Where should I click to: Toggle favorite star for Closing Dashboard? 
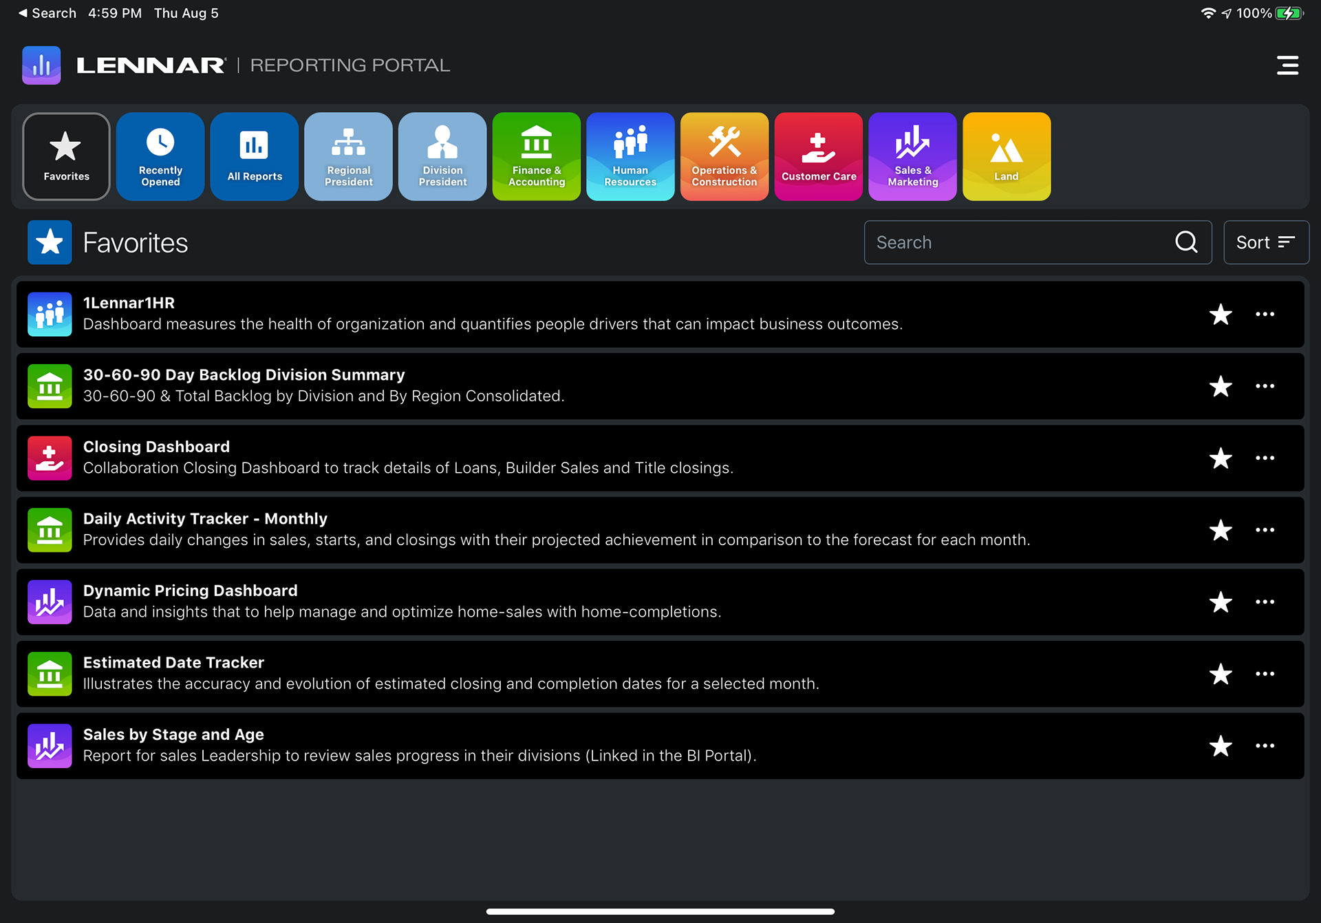click(x=1221, y=458)
